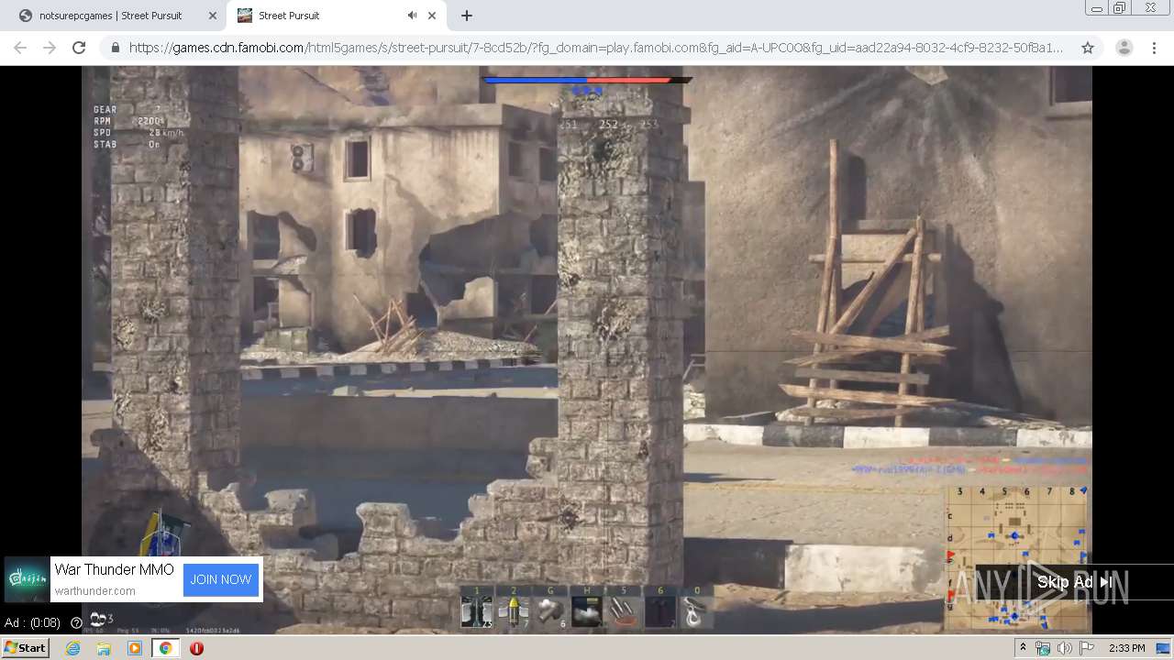Open the Chrome profile avatar menu
The width and height of the screenshot is (1174, 660).
click(x=1124, y=48)
